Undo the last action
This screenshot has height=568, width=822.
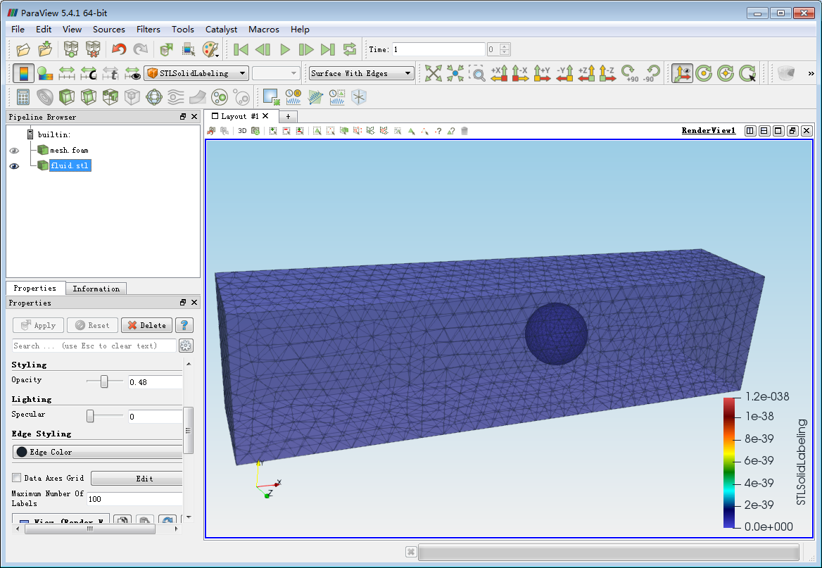[119, 49]
